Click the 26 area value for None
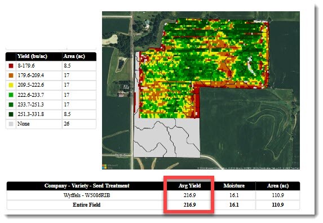323x223 pixels. click(67, 124)
